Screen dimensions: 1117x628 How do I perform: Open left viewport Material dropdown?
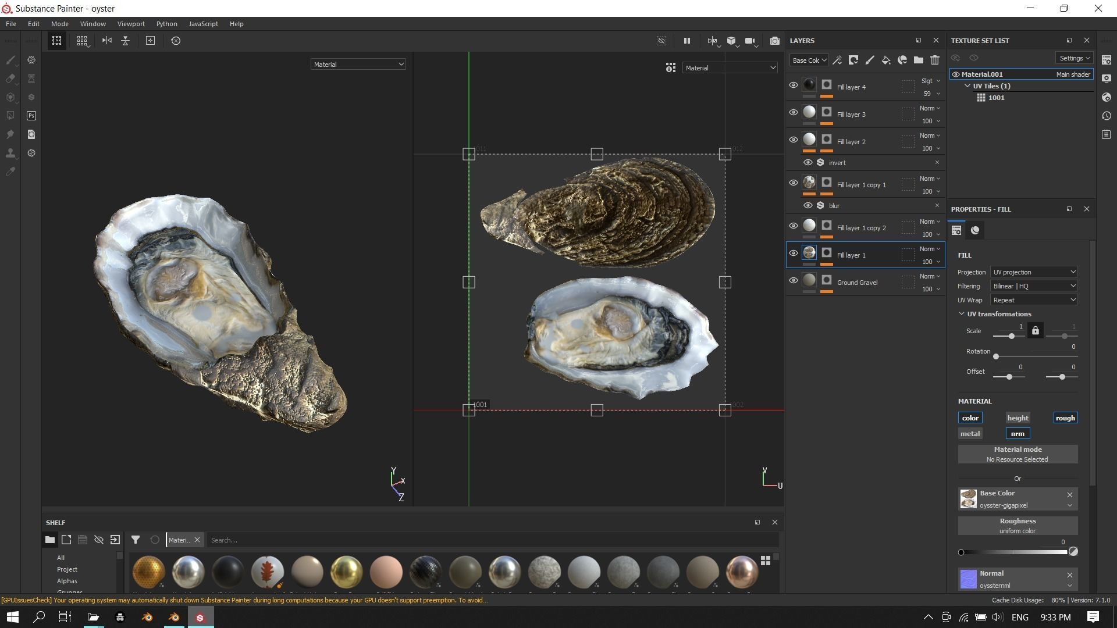click(x=358, y=65)
